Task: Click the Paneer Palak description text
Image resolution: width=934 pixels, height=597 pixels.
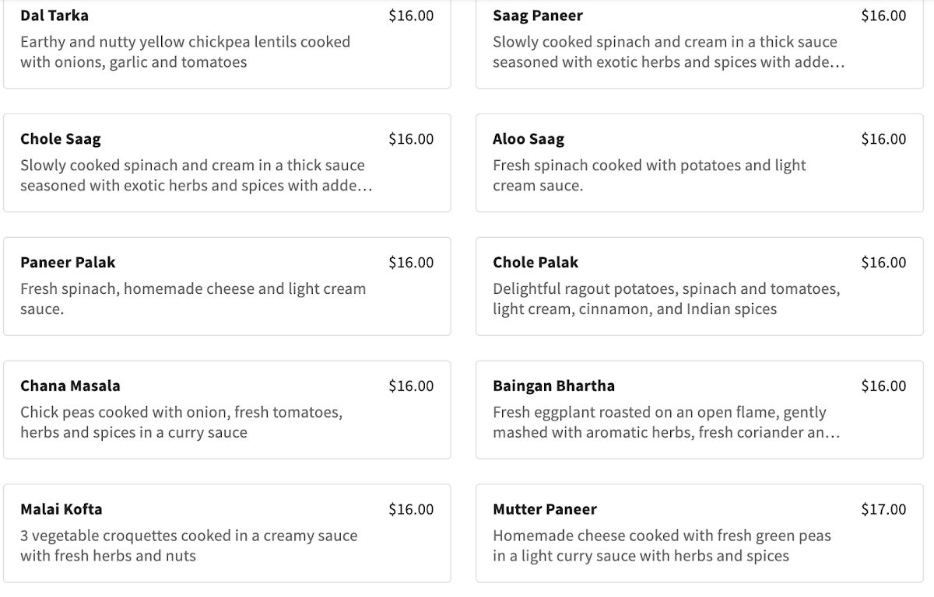Action: pyautogui.click(x=192, y=298)
